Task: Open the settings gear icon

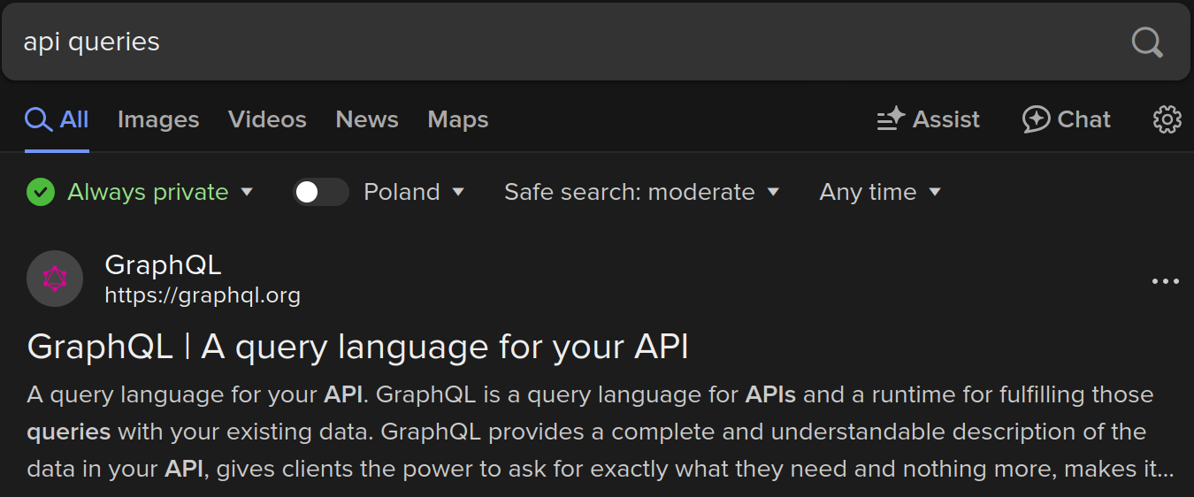Action: (1167, 119)
